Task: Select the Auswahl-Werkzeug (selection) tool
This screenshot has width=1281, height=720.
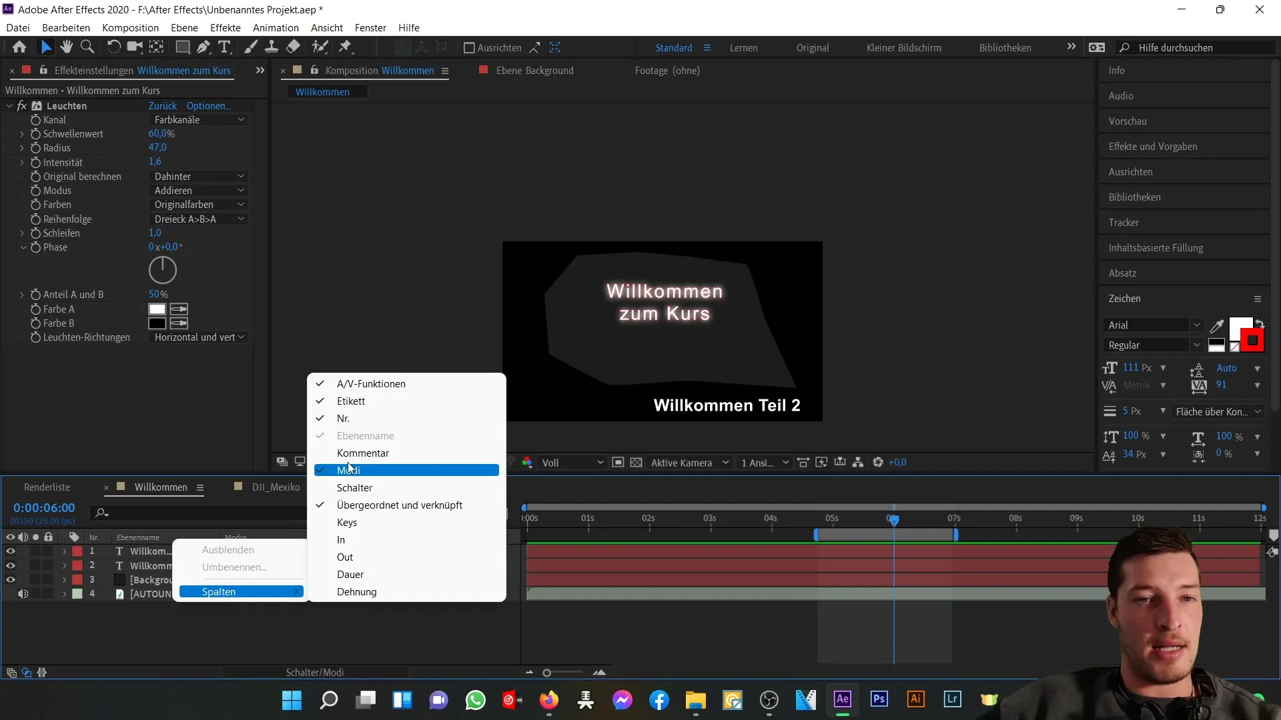Action: click(x=45, y=47)
